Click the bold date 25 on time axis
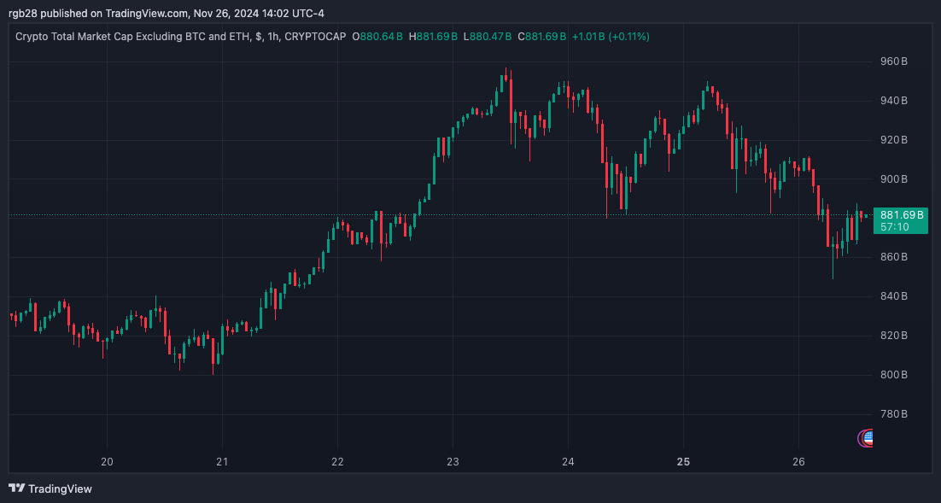The height and width of the screenshot is (503, 941). click(682, 462)
